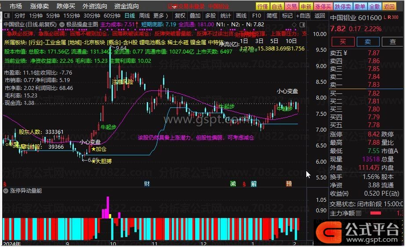Select the 周线 period tab
This screenshot has height=247, width=406.
pyautogui.click(x=144, y=16)
